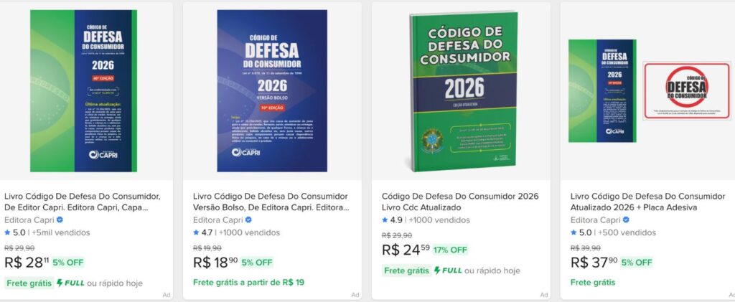
Task: Open book plus Placa Adesiva product image
Action: (x=649, y=91)
